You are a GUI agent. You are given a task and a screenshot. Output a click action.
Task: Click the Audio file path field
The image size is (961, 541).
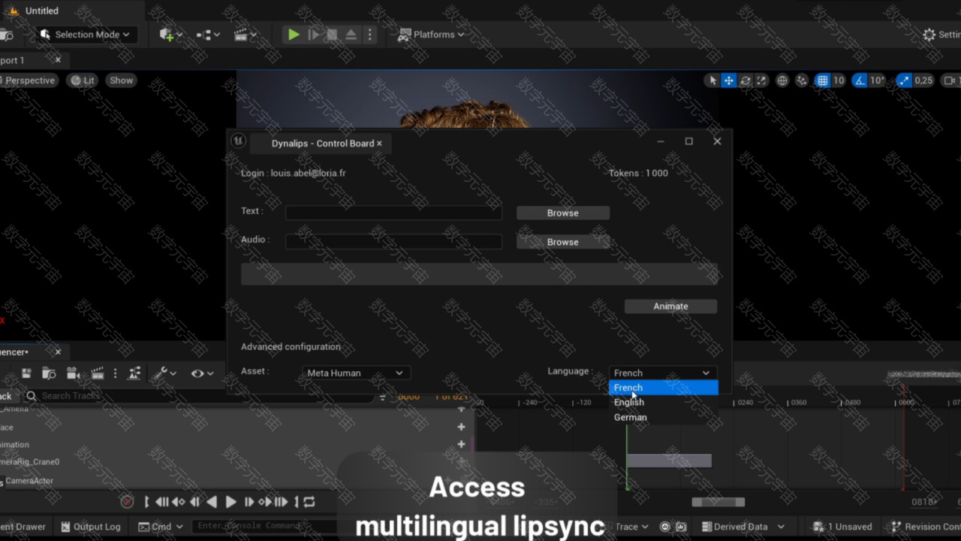[393, 241]
